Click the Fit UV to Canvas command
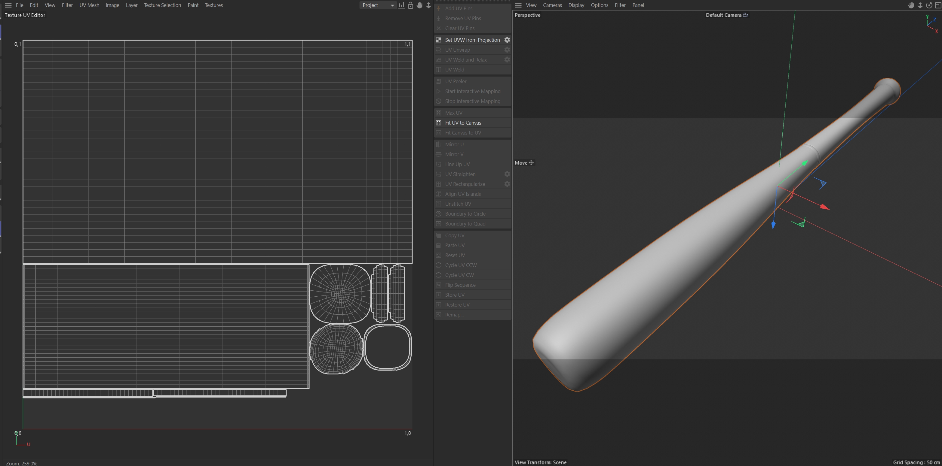The height and width of the screenshot is (466, 942). pos(463,123)
